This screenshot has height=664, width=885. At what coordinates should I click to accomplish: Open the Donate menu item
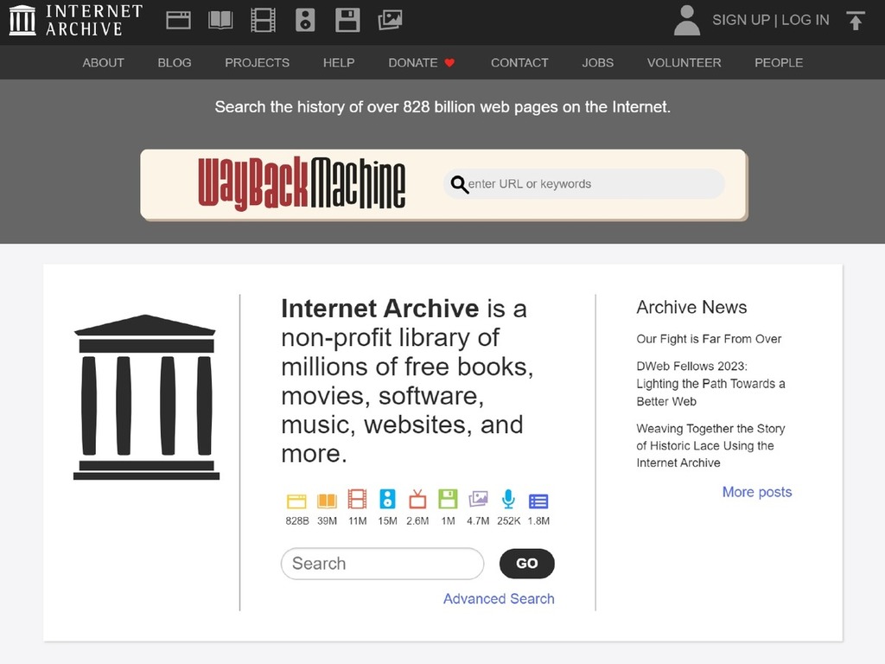tap(413, 62)
